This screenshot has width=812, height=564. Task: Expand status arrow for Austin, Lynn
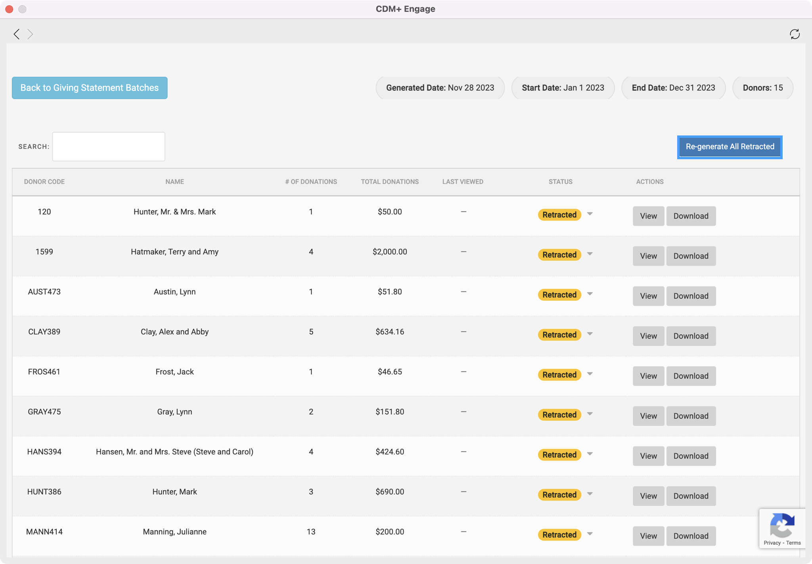[590, 294]
